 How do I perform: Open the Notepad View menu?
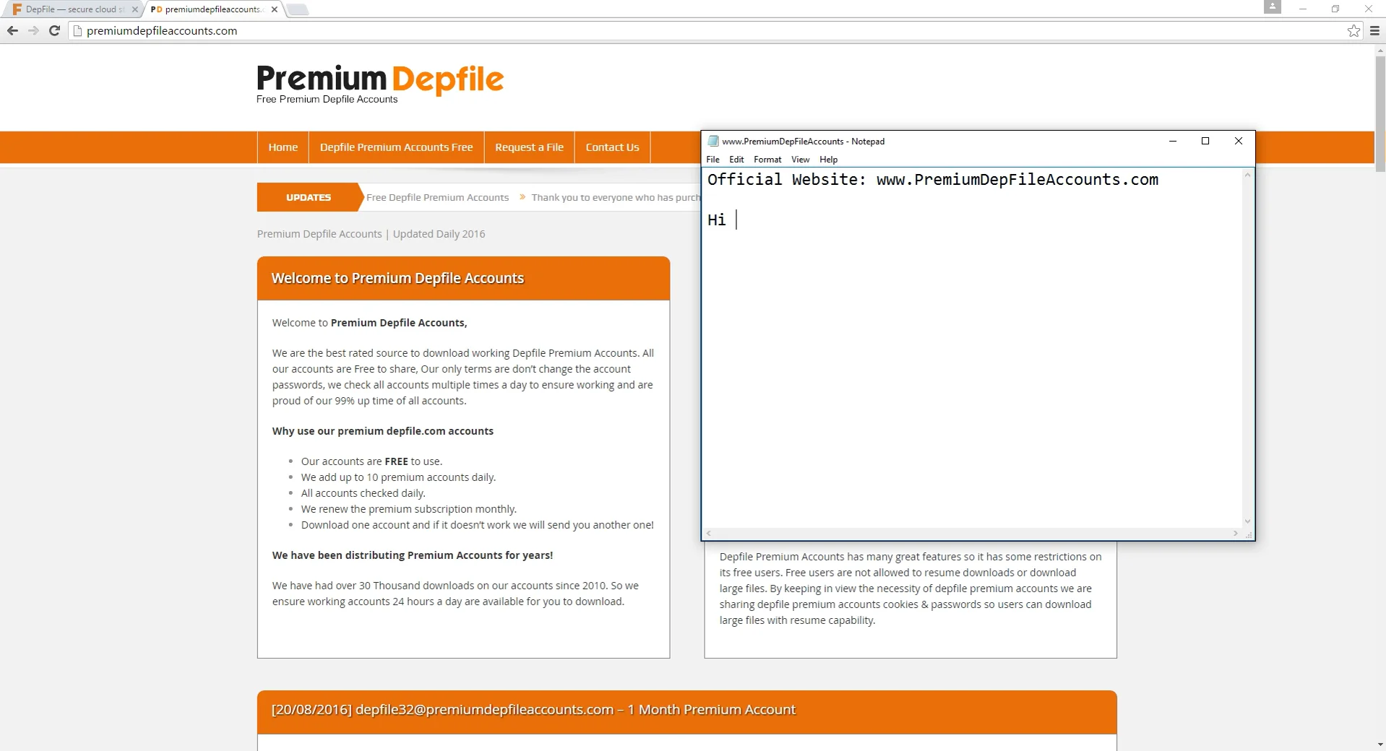point(800,160)
